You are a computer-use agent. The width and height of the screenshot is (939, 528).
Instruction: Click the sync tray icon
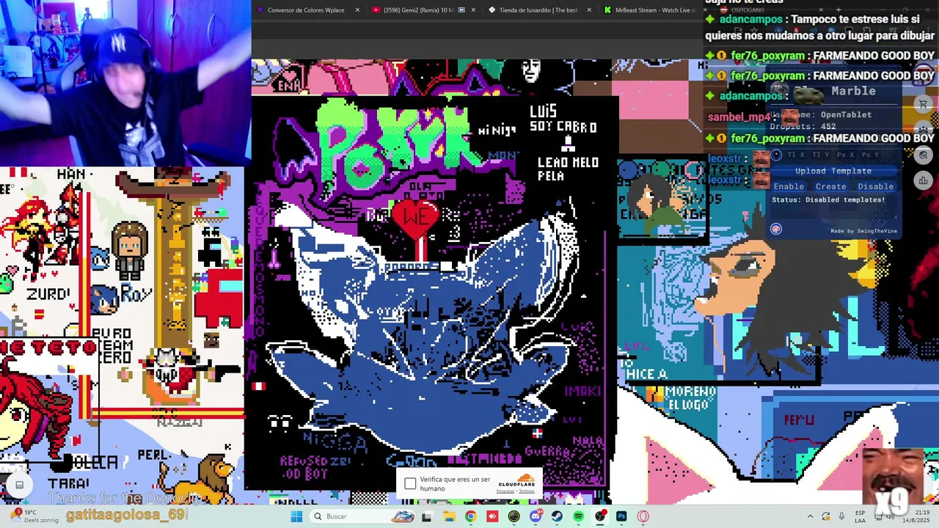(x=826, y=516)
